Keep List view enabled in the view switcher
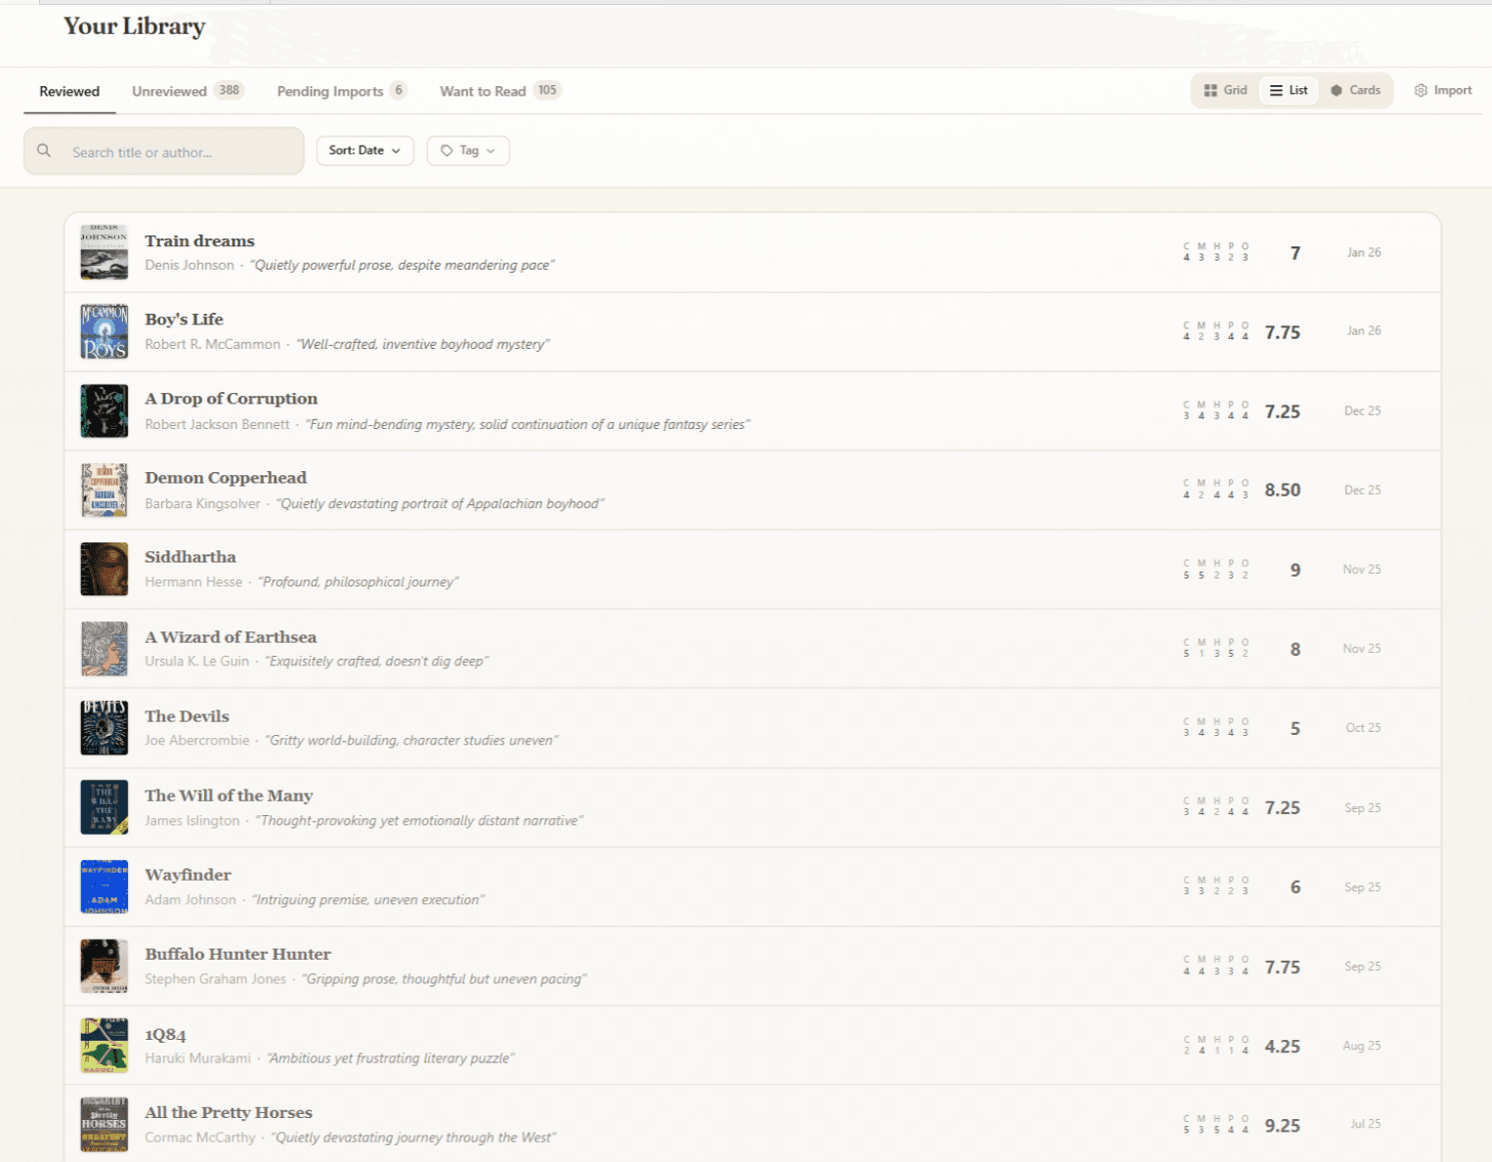 (1288, 90)
